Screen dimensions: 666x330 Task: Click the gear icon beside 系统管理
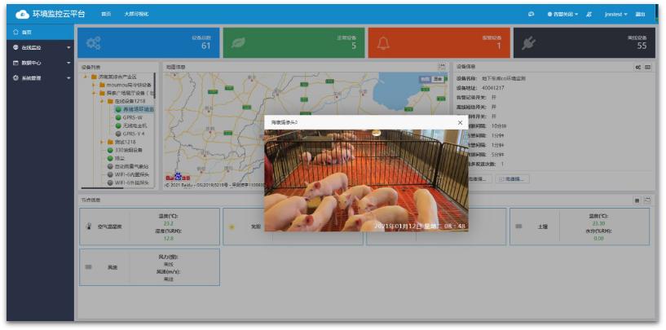click(x=15, y=78)
